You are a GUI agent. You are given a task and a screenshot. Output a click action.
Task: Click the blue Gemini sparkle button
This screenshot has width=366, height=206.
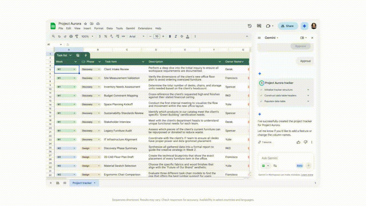pyautogui.click(x=304, y=26)
